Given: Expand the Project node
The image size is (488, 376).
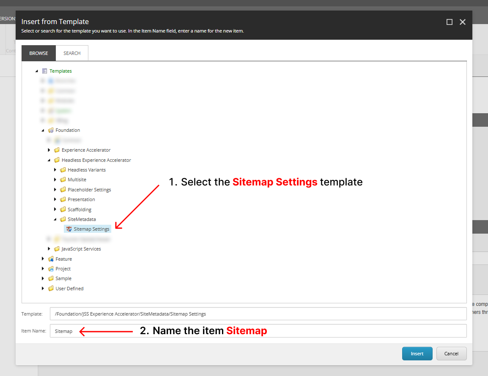Looking at the screenshot, I should (43, 269).
